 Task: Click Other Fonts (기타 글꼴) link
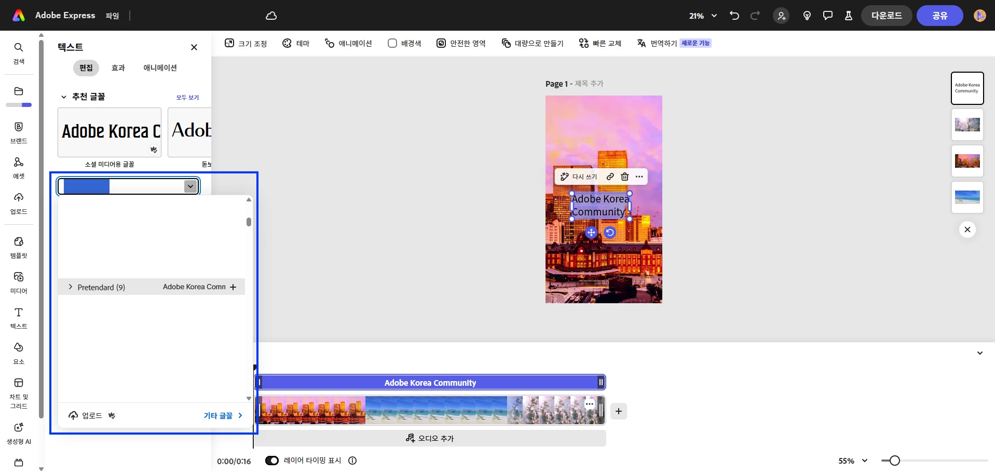pyautogui.click(x=223, y=415)
